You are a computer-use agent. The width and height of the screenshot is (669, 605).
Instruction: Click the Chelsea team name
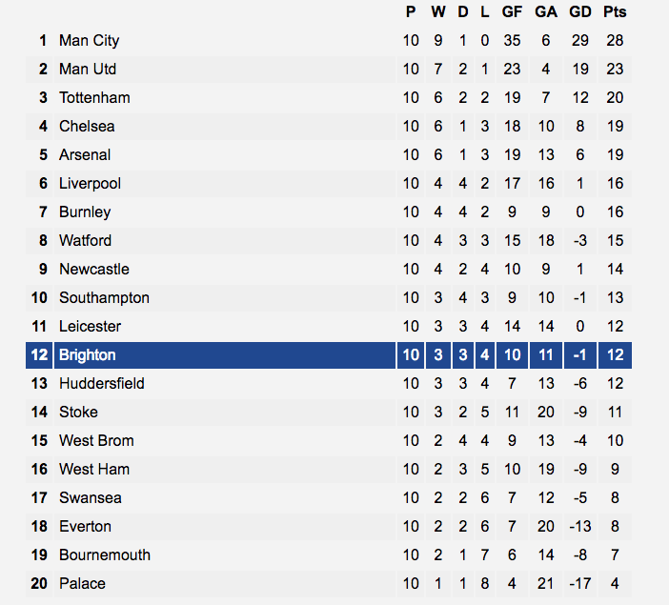(87, 127)
